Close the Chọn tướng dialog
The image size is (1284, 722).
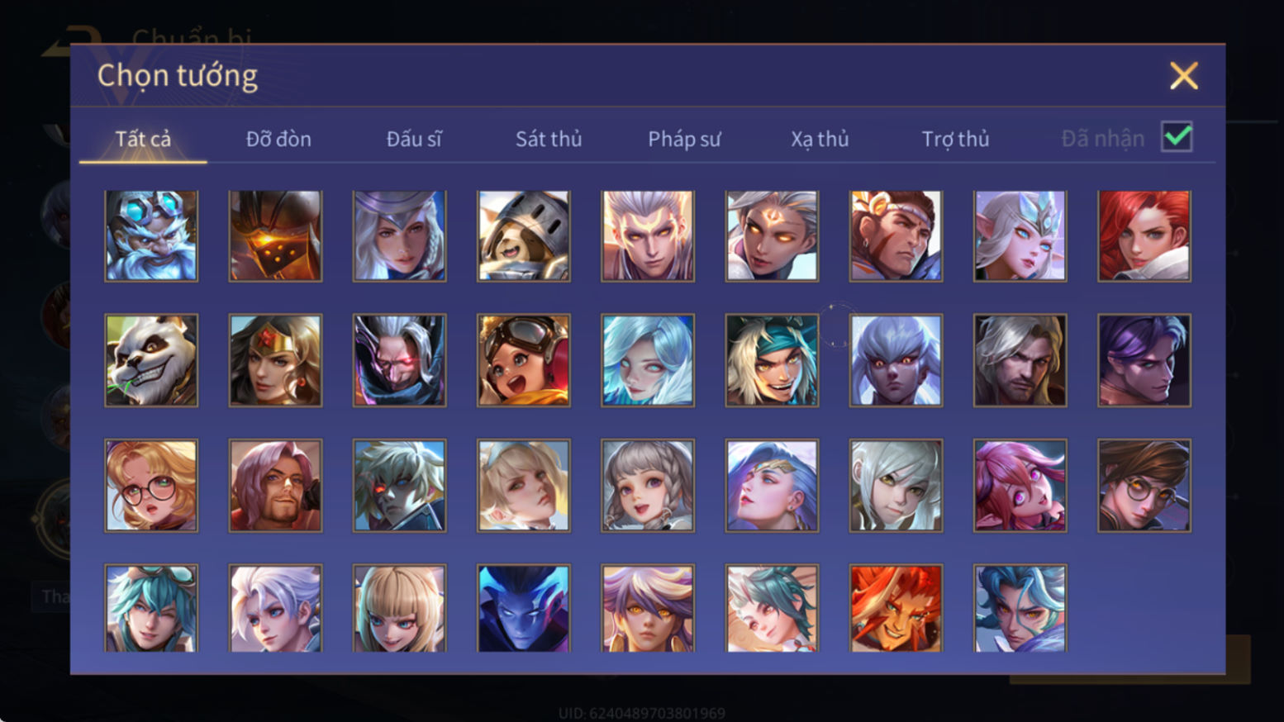pyautogui.click(x=1183, y=76)
